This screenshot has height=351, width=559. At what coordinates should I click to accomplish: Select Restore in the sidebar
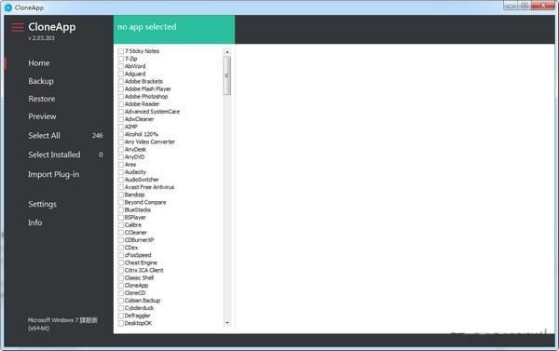pyautogui.click(x=42, y=99)
